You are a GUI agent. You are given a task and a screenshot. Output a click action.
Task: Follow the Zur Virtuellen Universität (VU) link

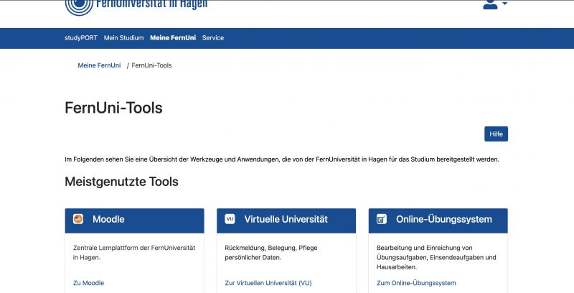coord(268,283)
